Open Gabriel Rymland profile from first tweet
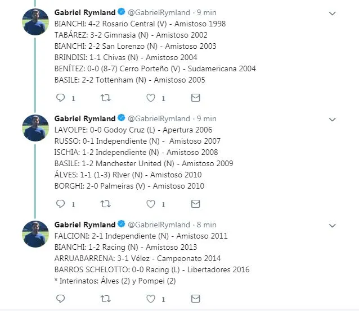Viewport: 359px width, 311px height. click(x=84, y=12)
